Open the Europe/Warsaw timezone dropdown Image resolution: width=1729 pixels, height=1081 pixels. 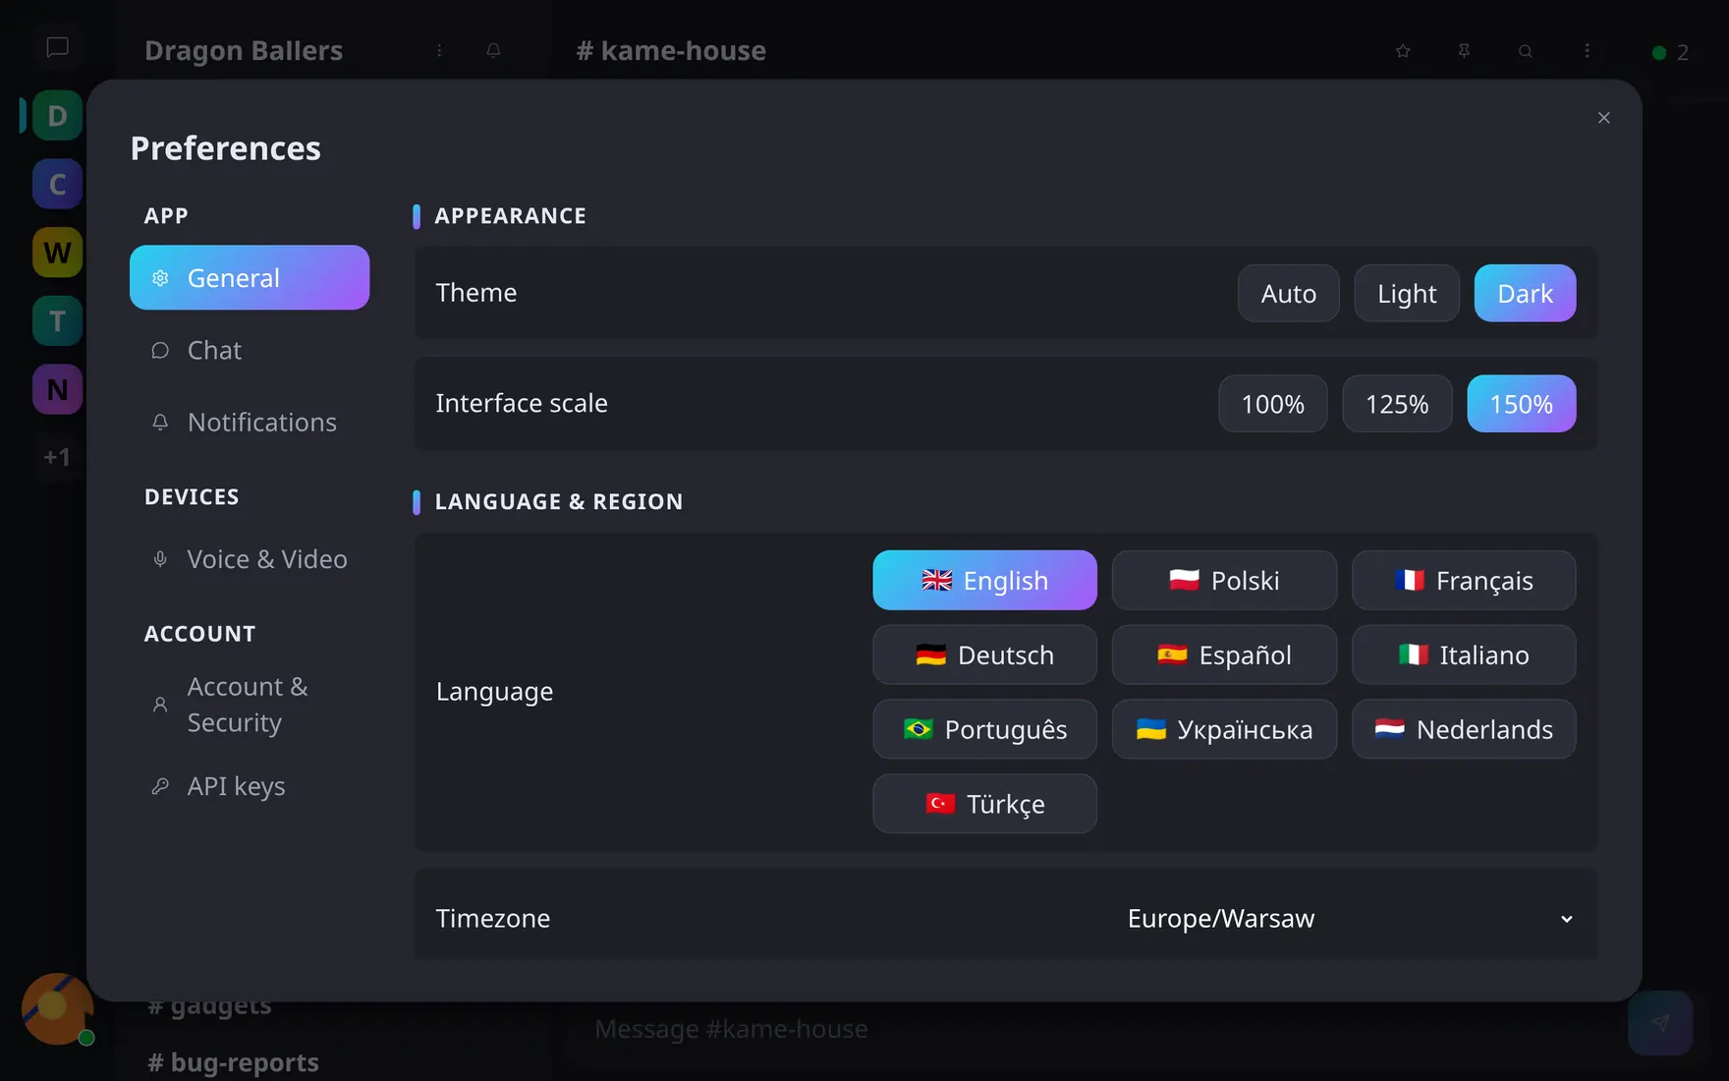click(x=1350, y=918)
